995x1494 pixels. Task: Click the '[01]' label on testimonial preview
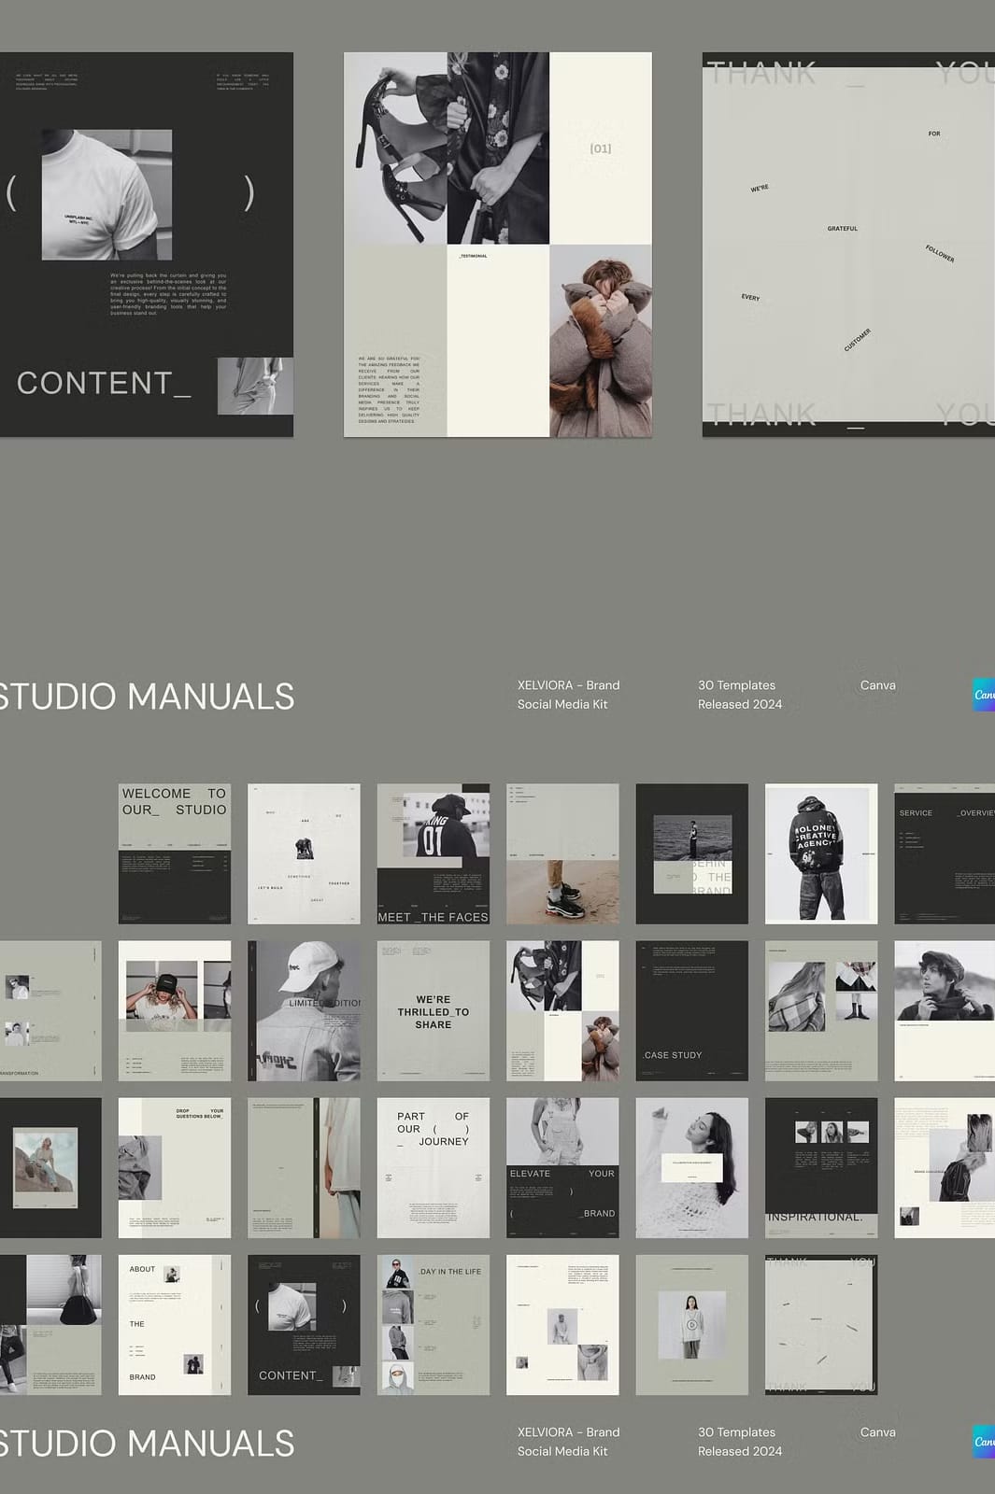(601, 148)
